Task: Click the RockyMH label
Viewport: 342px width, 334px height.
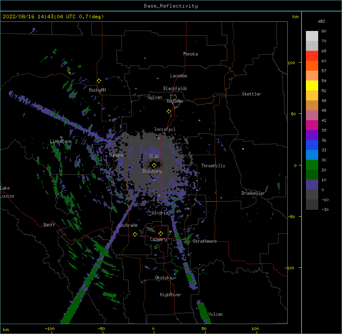Action: click(x=97, y=90)
